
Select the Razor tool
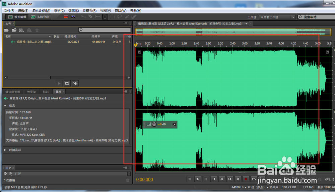90,17
